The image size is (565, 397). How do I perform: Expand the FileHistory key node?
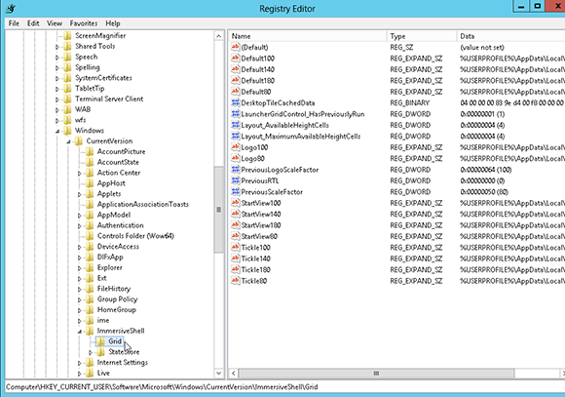pos(79,289)
